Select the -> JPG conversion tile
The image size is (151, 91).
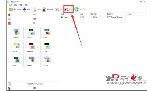click(x=32, y=33)
